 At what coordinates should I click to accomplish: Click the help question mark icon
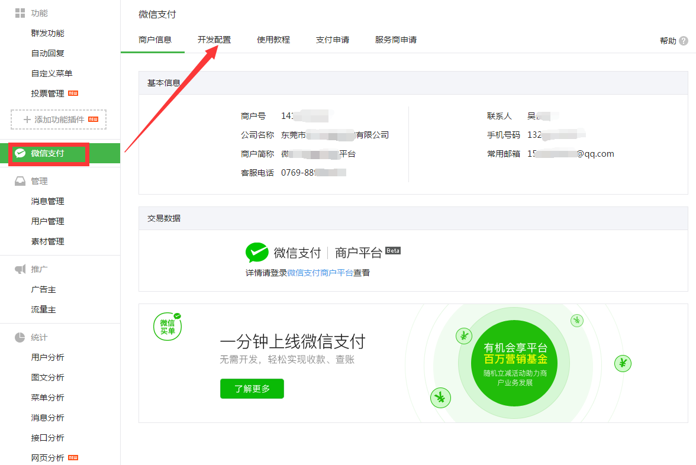click(684, 41)
